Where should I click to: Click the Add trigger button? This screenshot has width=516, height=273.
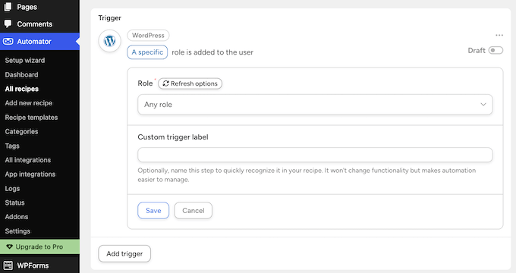coord(124,253)
